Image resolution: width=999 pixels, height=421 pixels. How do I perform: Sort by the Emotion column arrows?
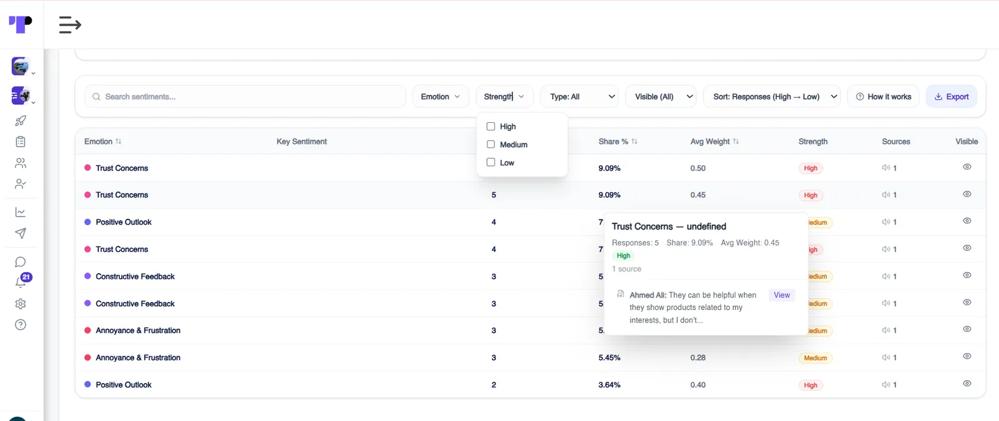pos(119,142)
